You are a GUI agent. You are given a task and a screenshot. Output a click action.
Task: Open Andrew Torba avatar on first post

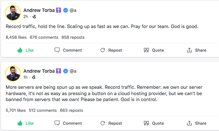click(x=13, y=13)
